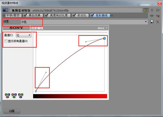Click the middle RGB channel link icon

[x=14, y=96]
